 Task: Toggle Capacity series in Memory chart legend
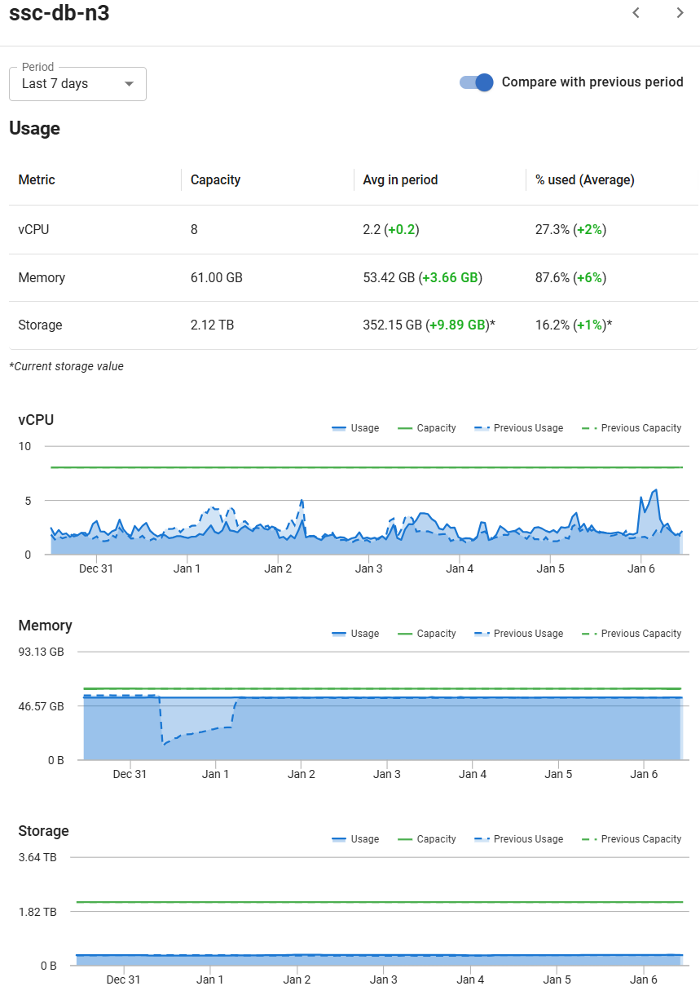click(426, 634)
